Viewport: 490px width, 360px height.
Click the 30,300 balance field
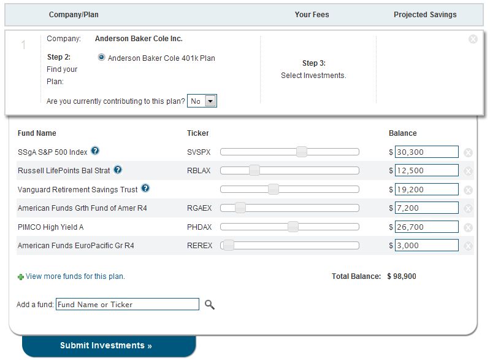(x=427, y=152)
